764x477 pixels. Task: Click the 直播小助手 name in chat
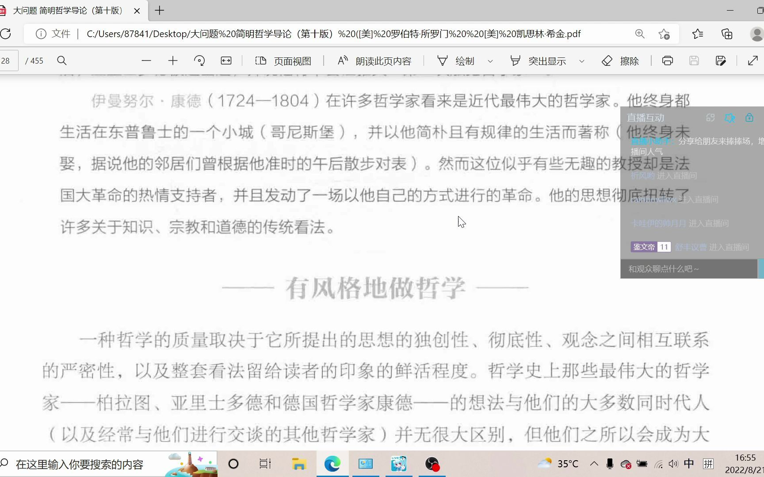click(x=652, y=141)
